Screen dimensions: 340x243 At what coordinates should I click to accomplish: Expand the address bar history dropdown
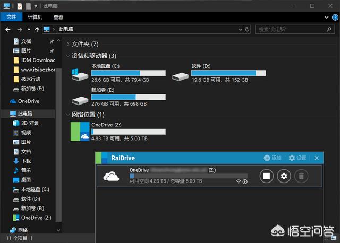pos(240,30)
